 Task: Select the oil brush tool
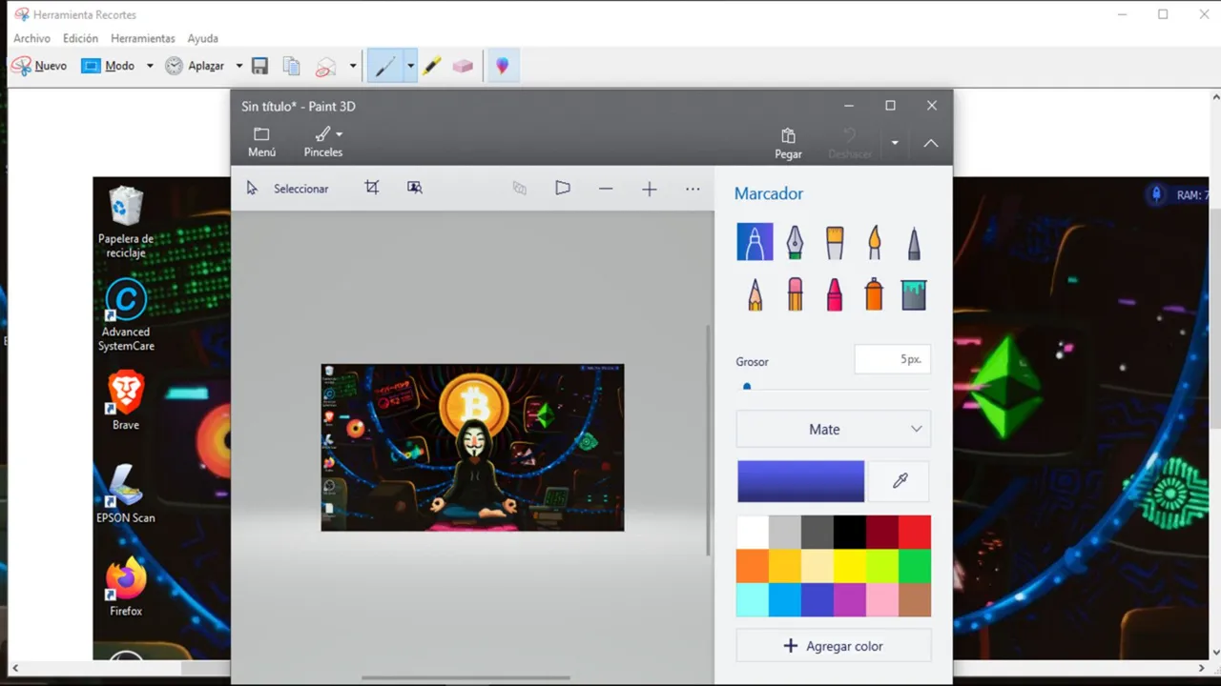[x=835, y=242]
